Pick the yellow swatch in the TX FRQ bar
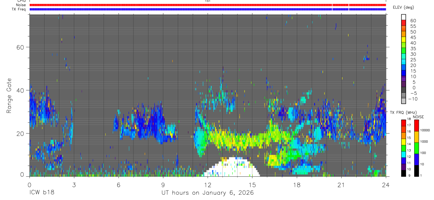This screenshot has height=200, width=434. click(404, 142)
